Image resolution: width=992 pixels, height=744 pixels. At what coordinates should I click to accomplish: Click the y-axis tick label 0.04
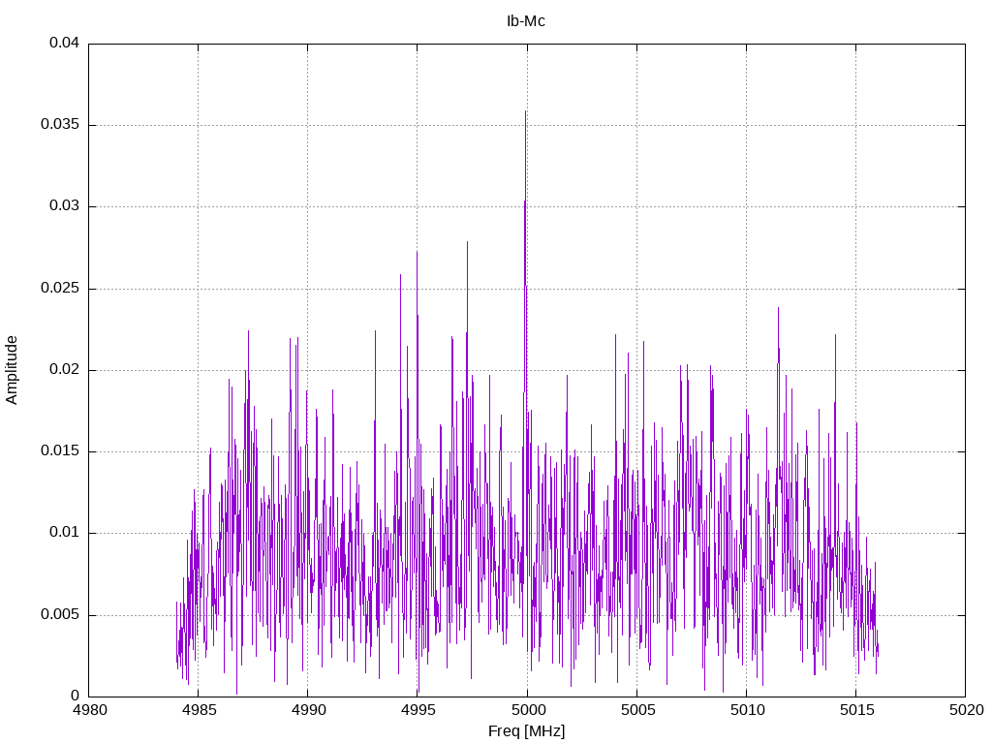(x=65, y=43)
